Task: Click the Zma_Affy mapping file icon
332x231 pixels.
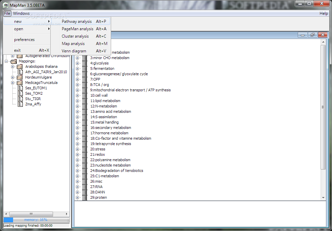Action: pyautogui.click(x=20, y=104)
